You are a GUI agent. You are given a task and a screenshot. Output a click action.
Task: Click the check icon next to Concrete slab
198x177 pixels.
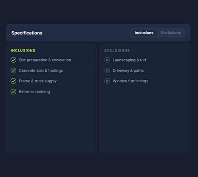click(x=13, y=71)
